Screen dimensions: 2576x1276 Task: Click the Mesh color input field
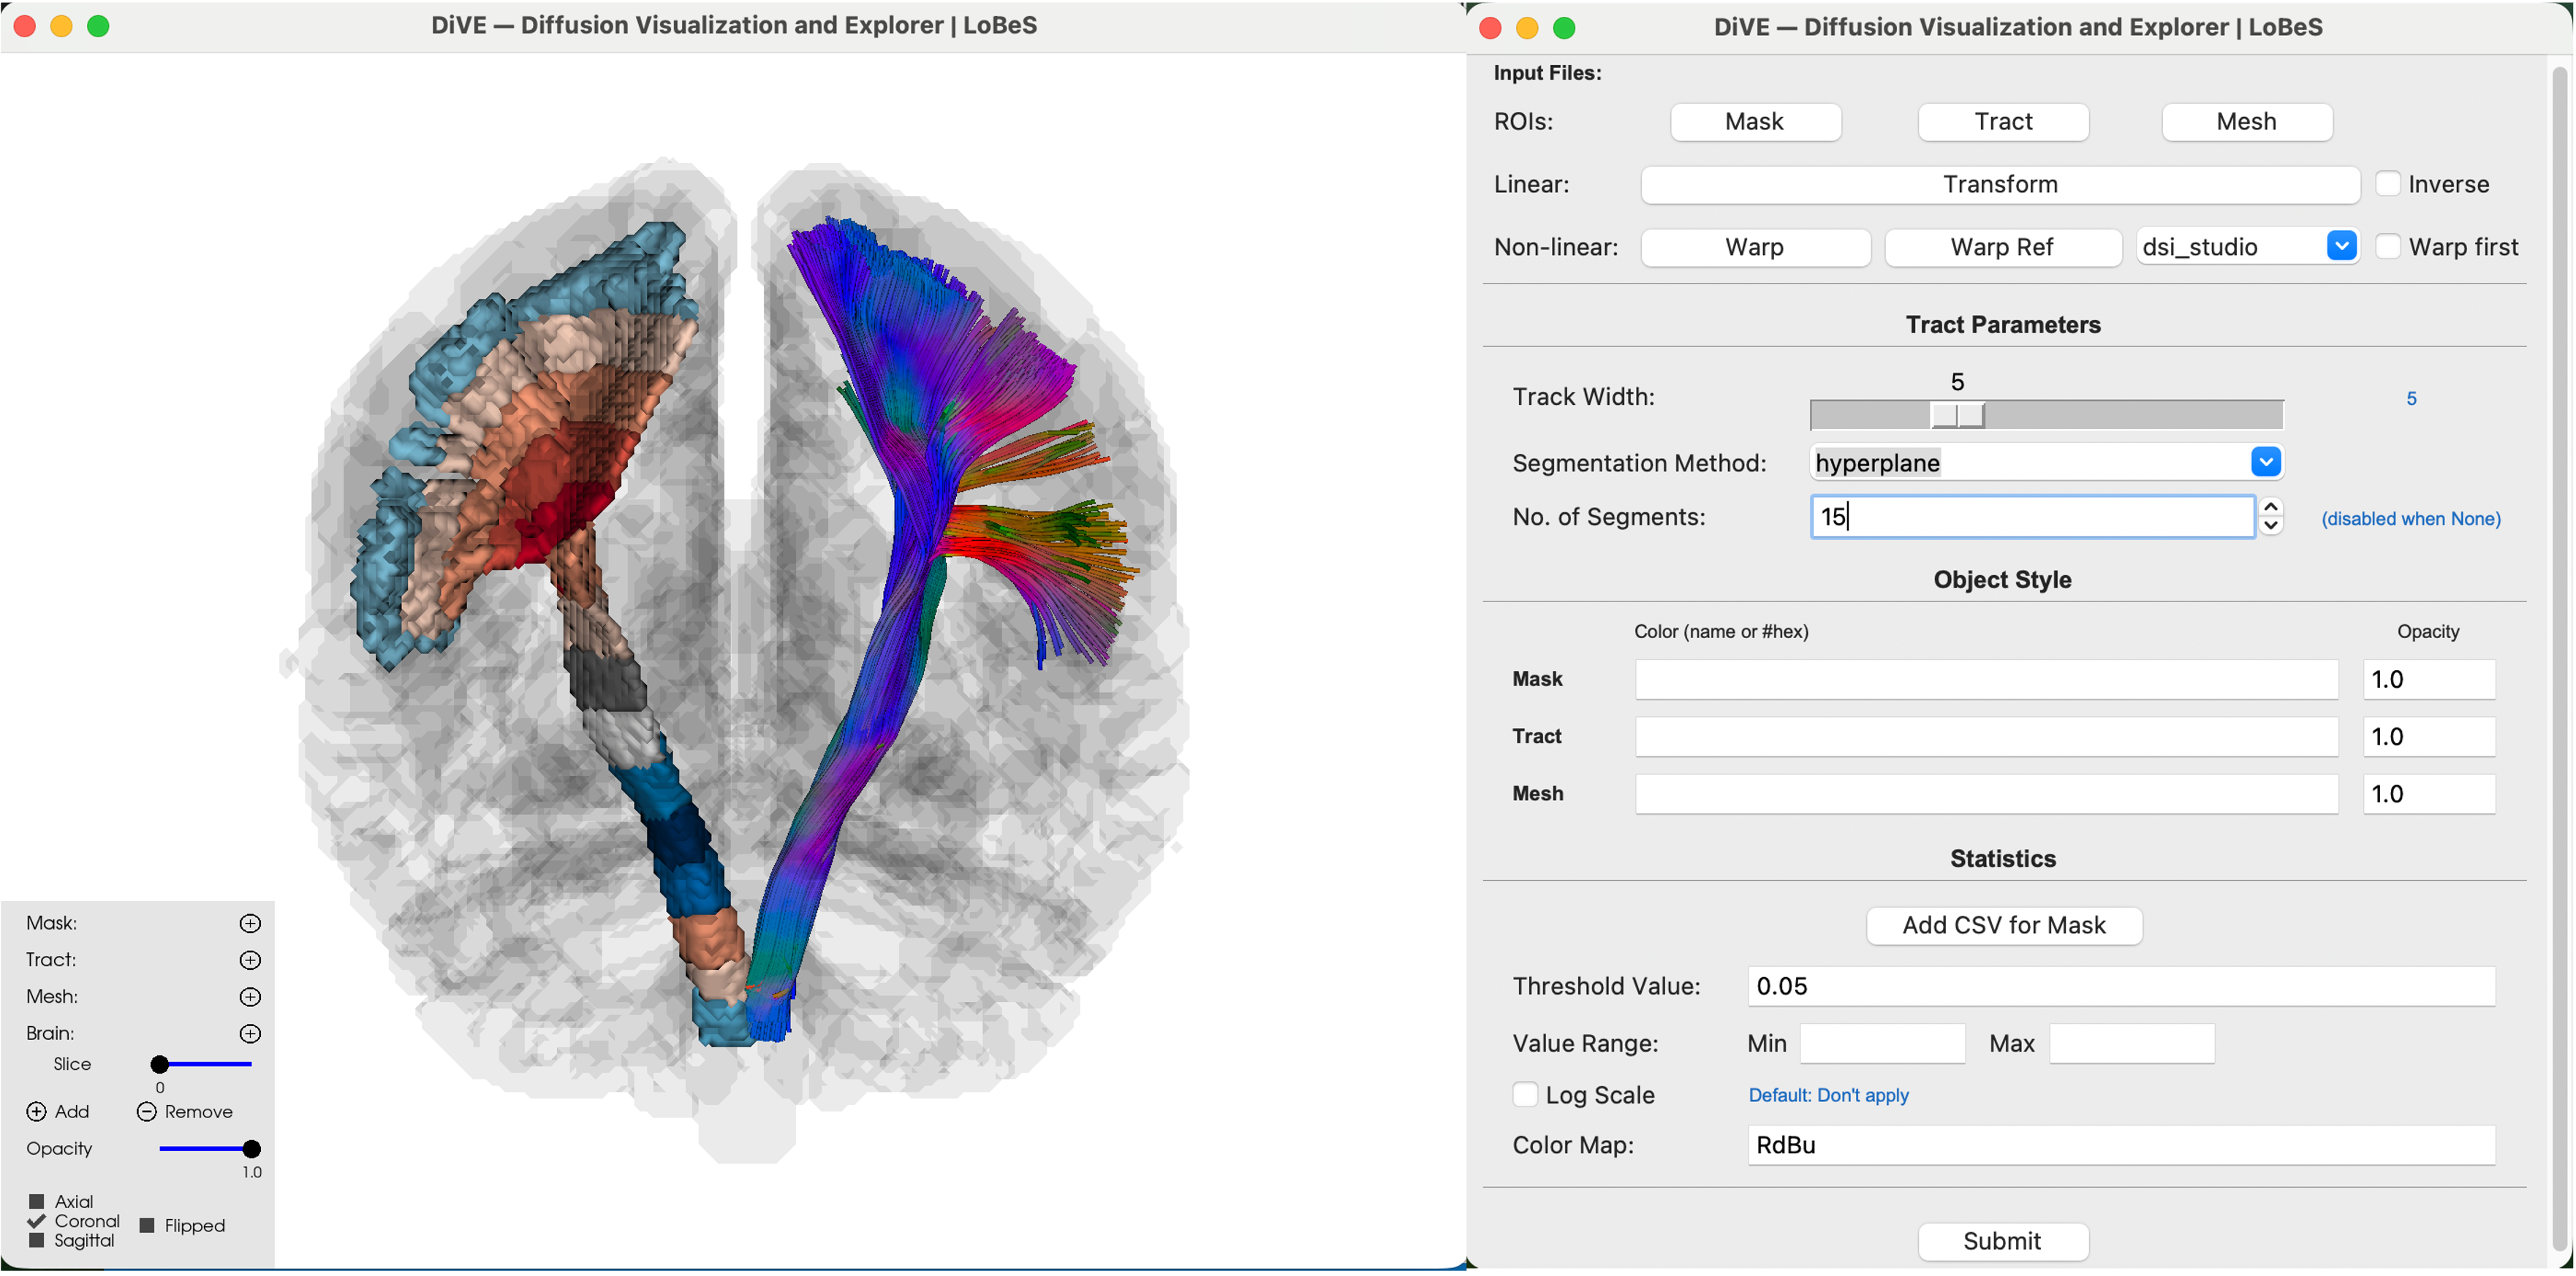[x=1986, y=794]
